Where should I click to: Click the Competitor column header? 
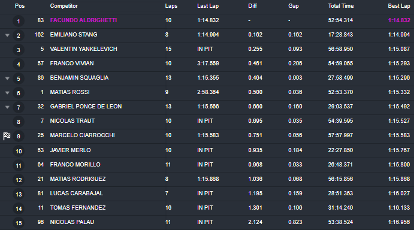point(64,6)
